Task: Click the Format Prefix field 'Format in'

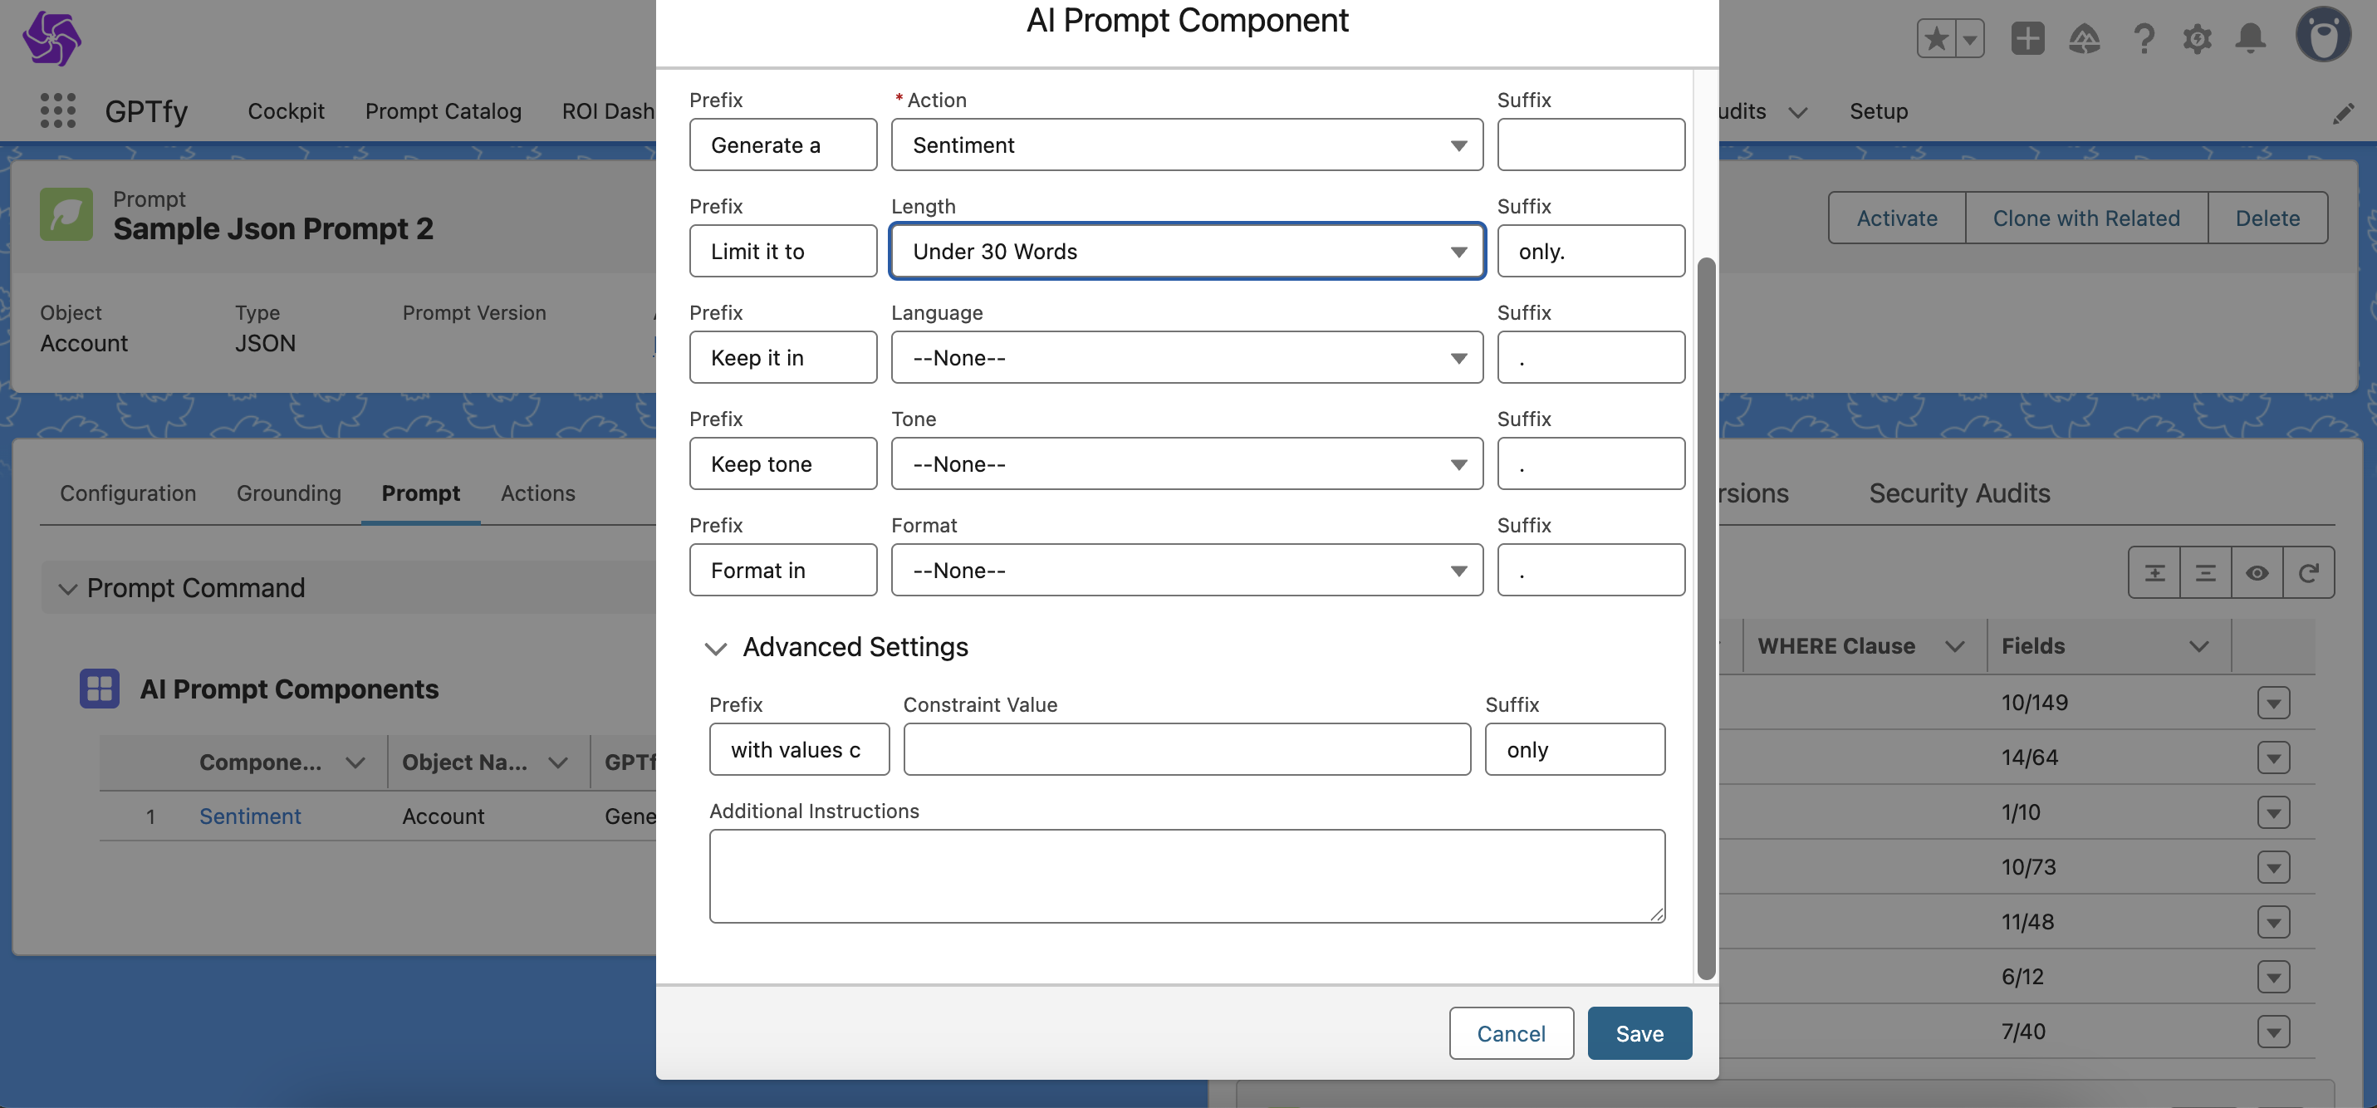Action: [x=782, y=570]
